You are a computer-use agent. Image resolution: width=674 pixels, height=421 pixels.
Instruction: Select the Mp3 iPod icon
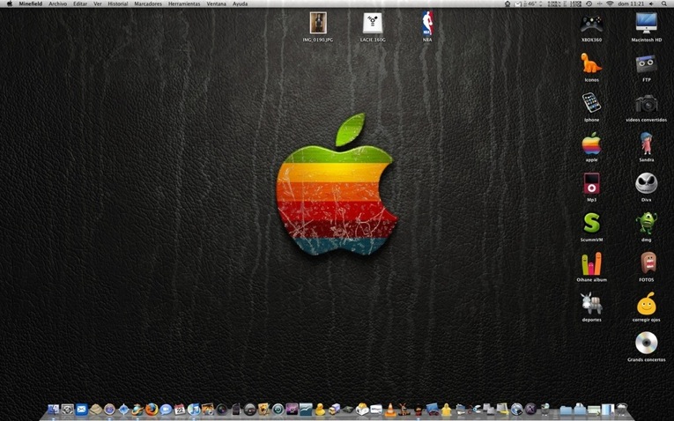tap(591, 182)
